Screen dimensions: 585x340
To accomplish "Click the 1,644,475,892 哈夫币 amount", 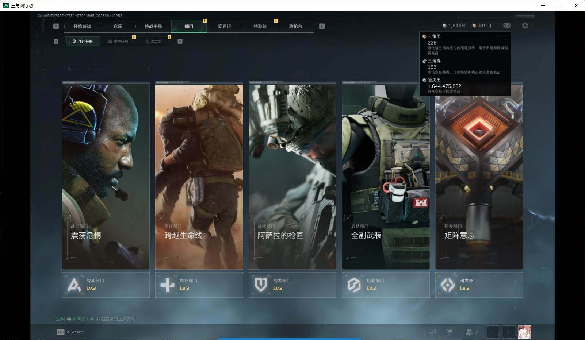I will [444, 86].
